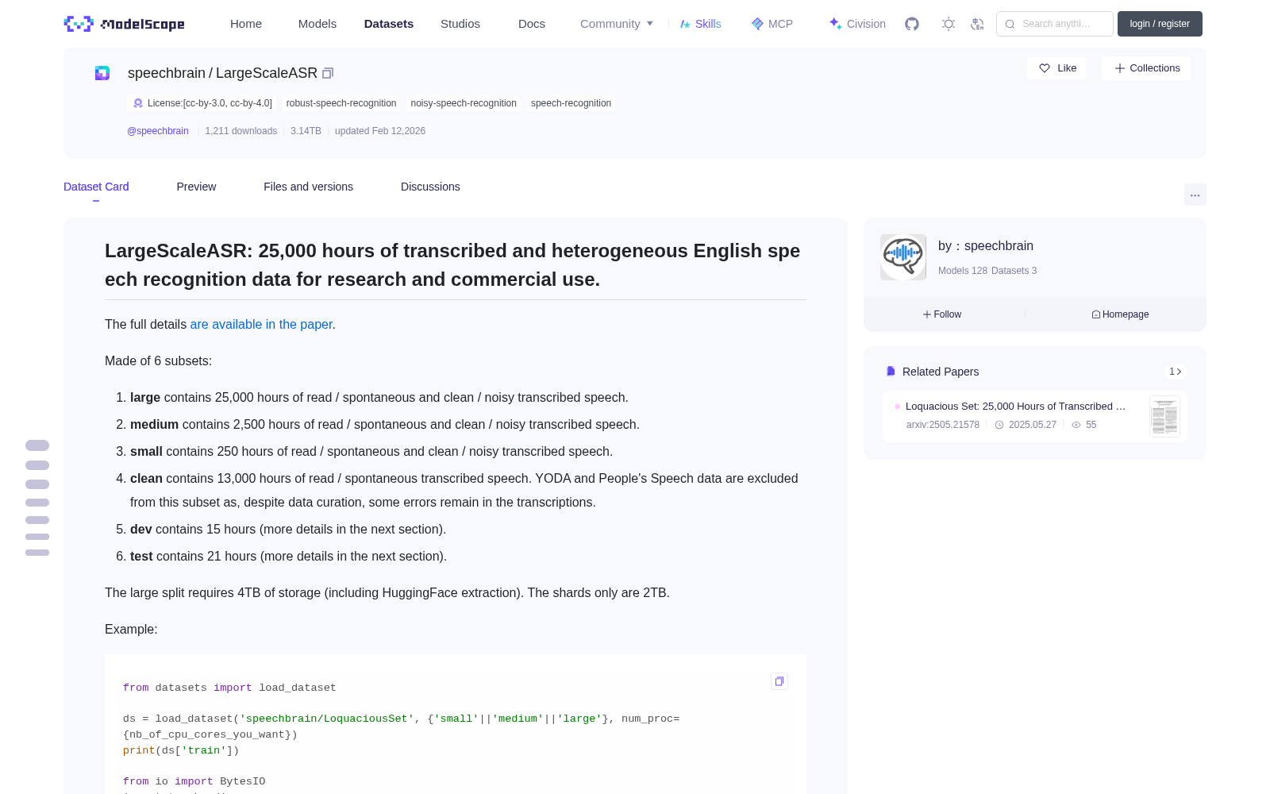Open the Models page

(x=317, y=24)
